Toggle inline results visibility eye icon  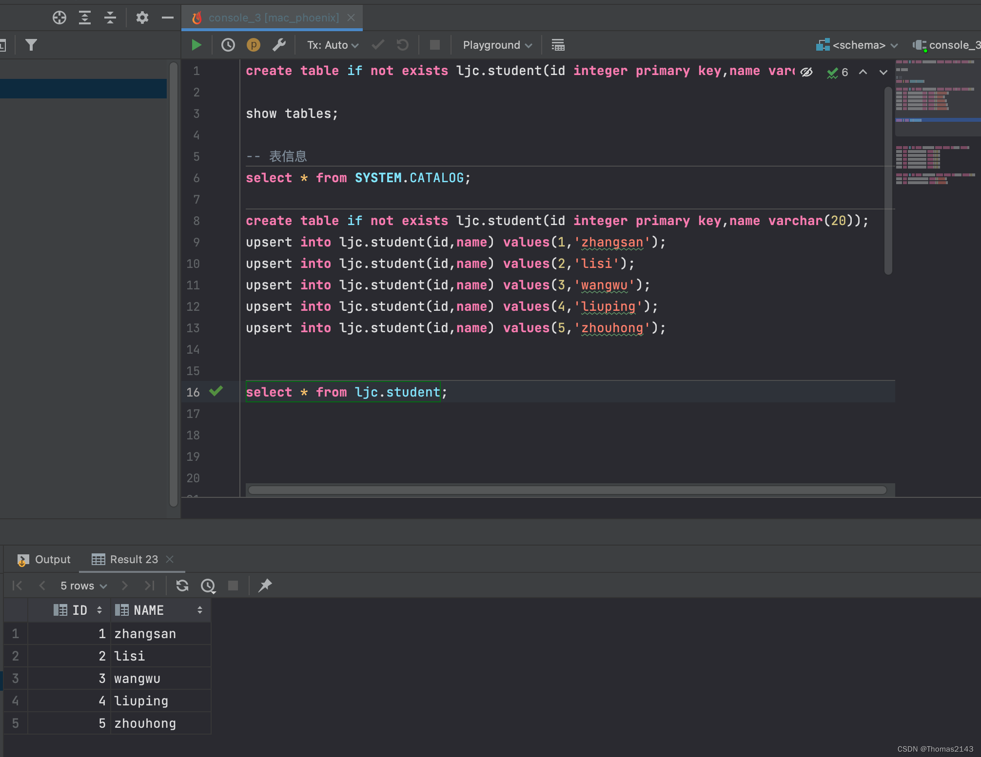tap(807, 72)
